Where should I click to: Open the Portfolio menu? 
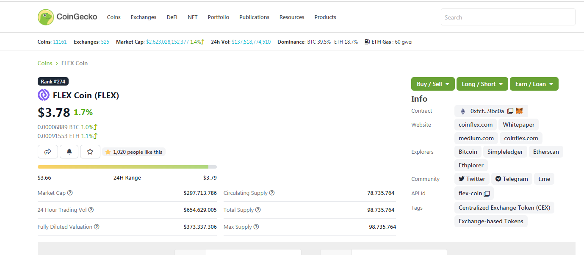219,17
